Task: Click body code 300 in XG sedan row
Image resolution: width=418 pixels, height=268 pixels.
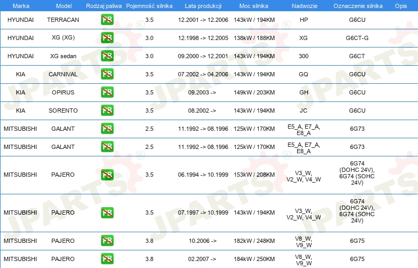Action: click(304, 56)
